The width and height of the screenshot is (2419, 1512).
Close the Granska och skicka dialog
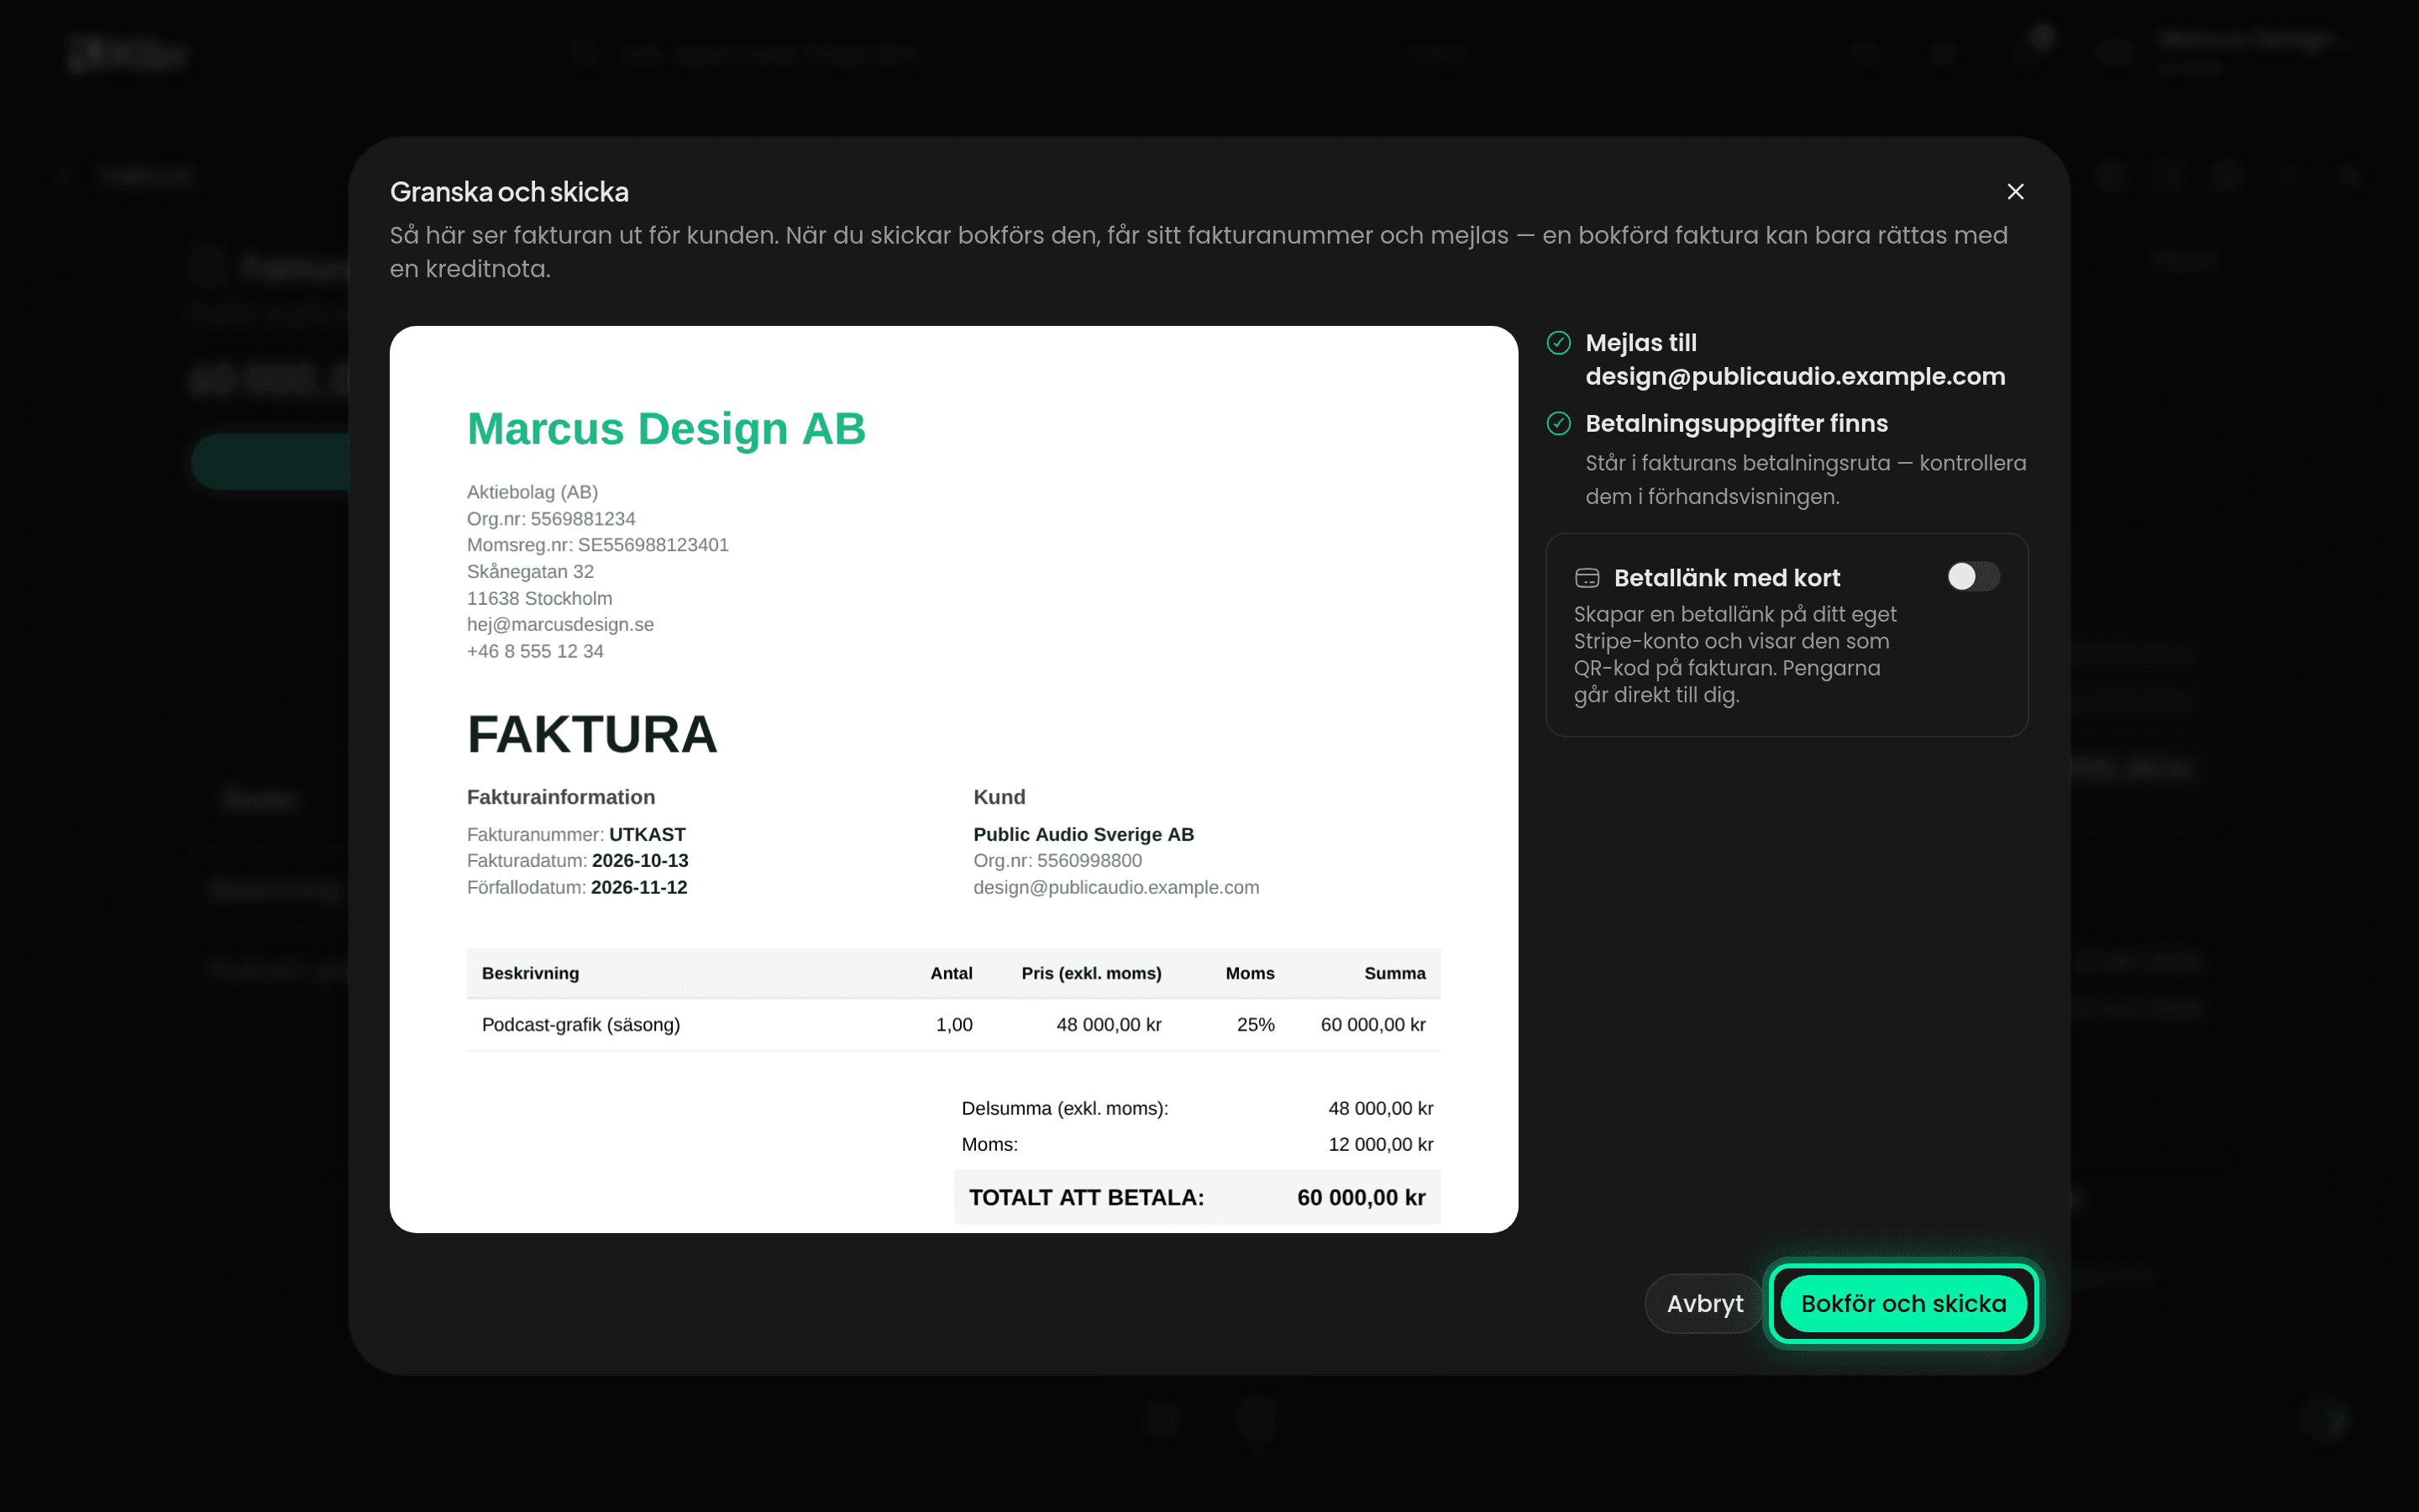(x=2015, y=191)
